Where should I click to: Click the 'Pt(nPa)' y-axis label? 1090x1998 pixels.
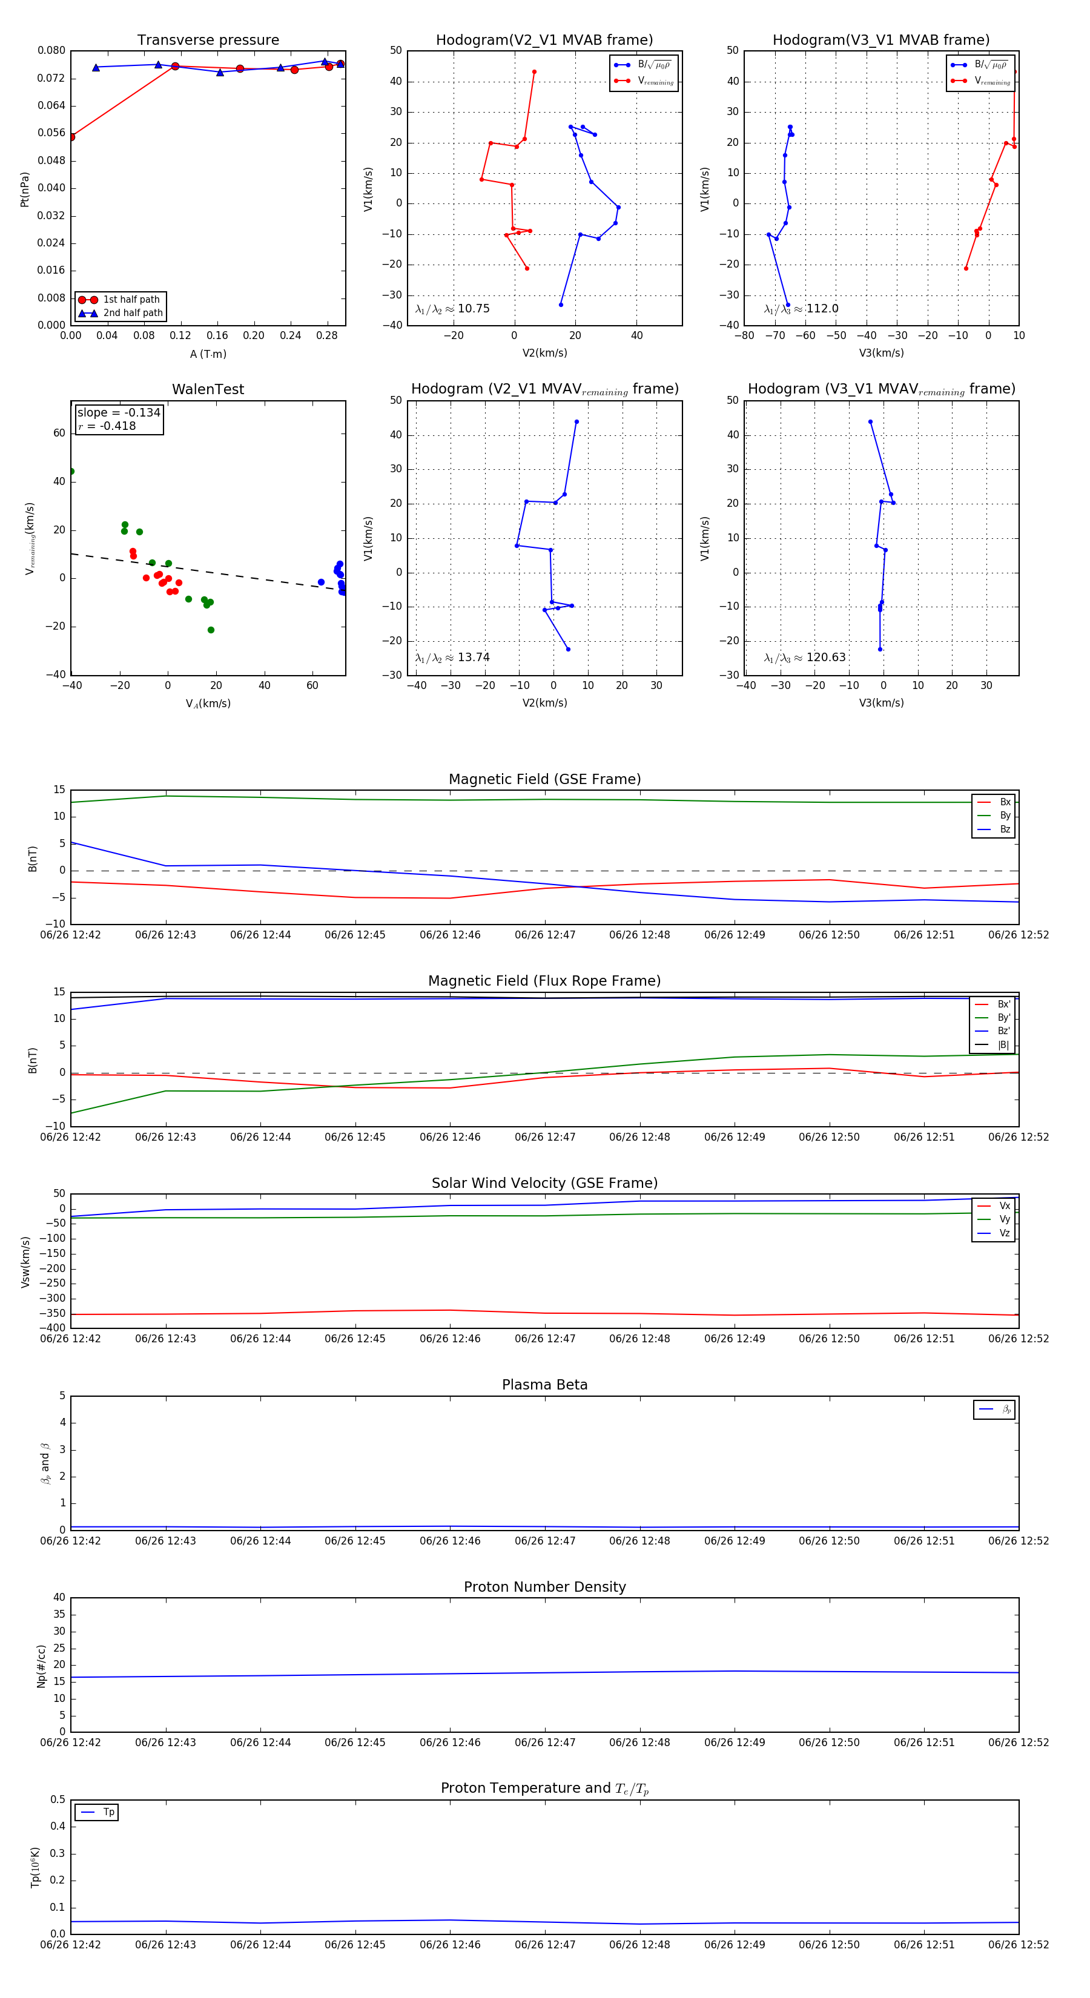25,190
